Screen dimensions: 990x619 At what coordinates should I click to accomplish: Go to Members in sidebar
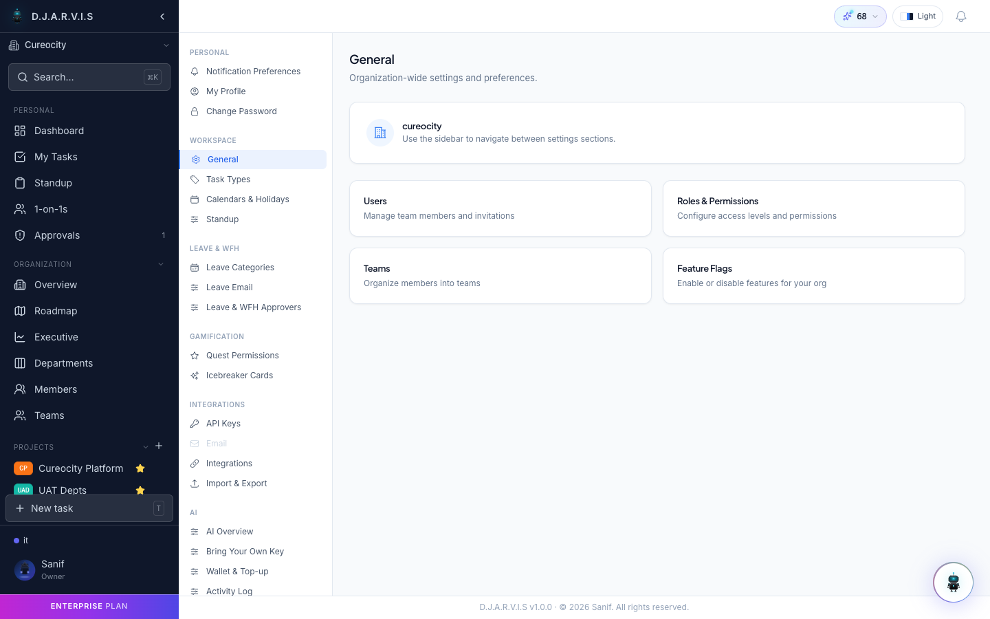pos(89,389)
